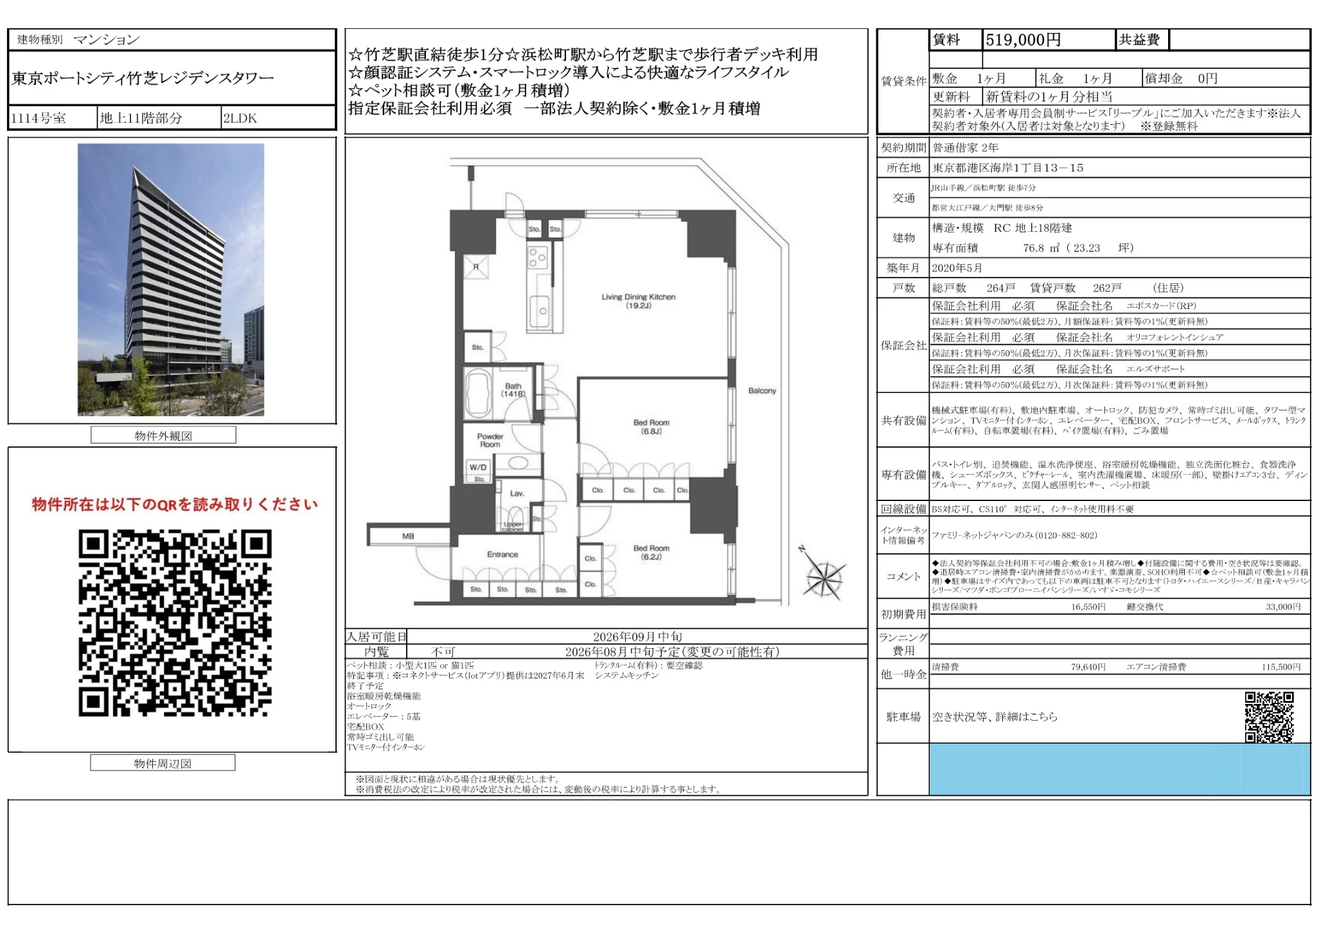This screenshot has height=934, width=1321.
Task: Click the エレベーター:5基 note
Action: click(x=384, y=716)
